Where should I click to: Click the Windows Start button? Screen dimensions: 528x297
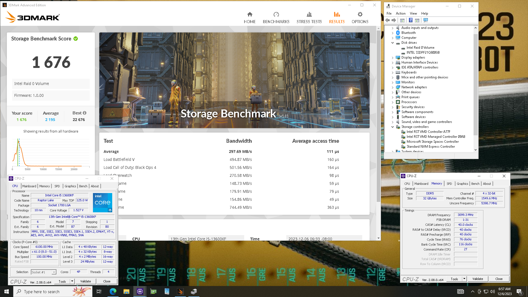click(7, 291)
